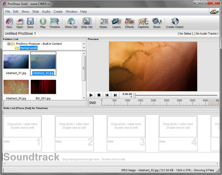The image size is (222, 175).
Task: Open the Audio menu
Action: pos(46,11)
